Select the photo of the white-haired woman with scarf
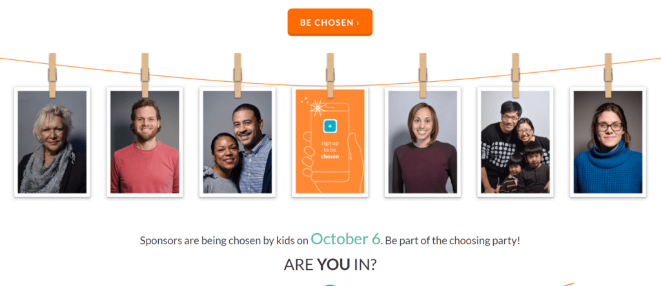 coord(52,142)
